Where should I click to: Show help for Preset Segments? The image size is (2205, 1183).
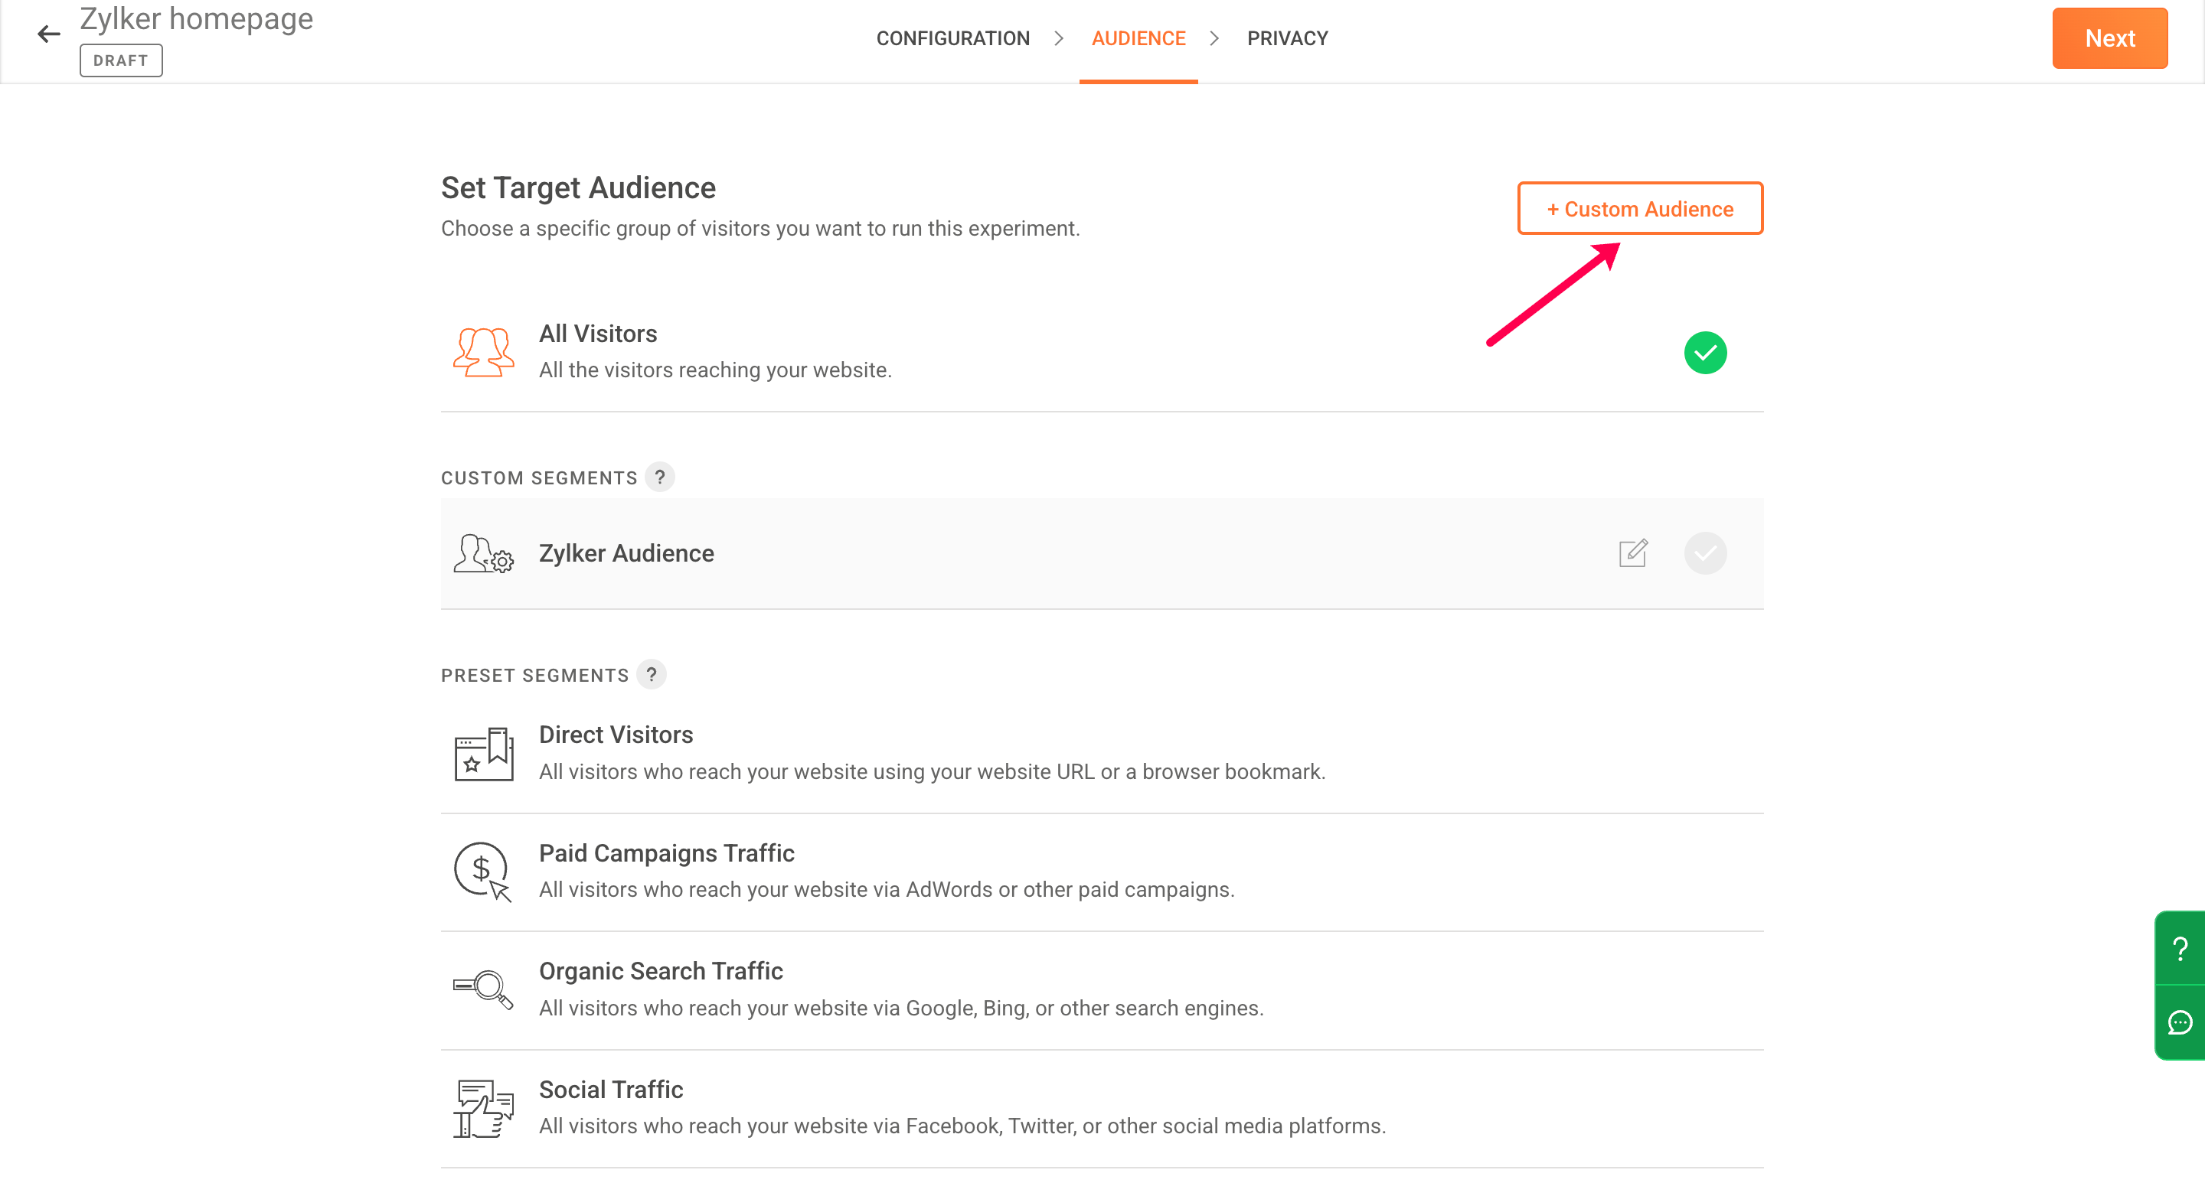(x=652, y=675)
